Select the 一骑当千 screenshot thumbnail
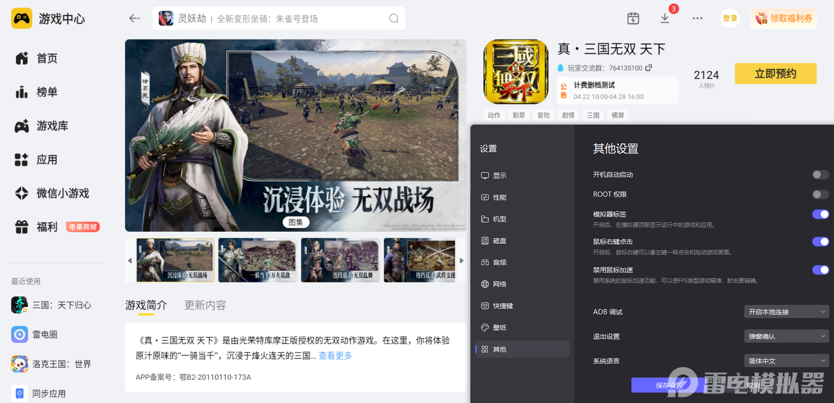Viewport: 834px width, 403px height. (257, 260)
